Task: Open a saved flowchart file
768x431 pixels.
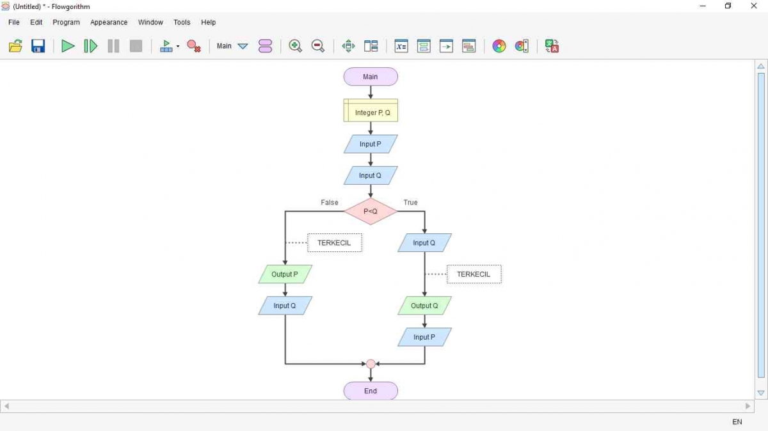Action: pos(15,45)
